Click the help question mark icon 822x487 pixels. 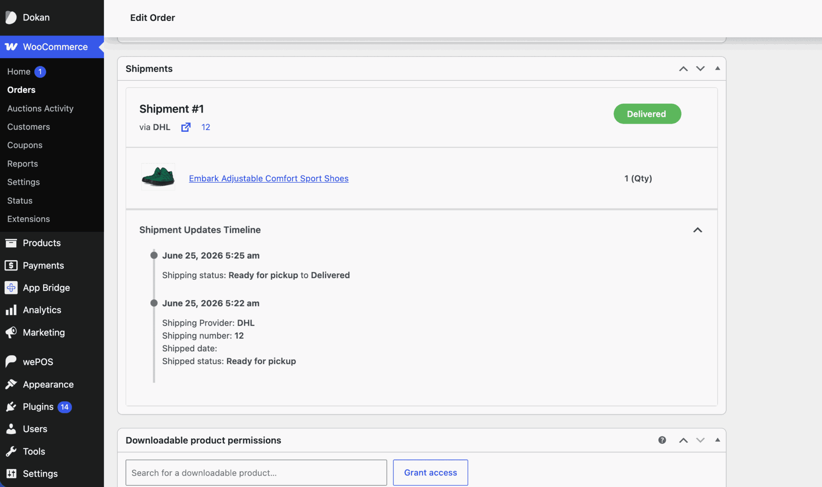coord(662,440)
